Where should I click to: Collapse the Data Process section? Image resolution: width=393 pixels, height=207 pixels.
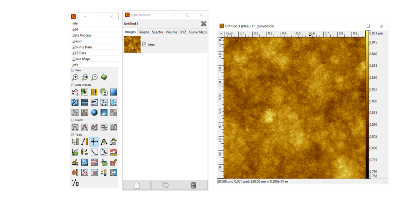point(73,85)
